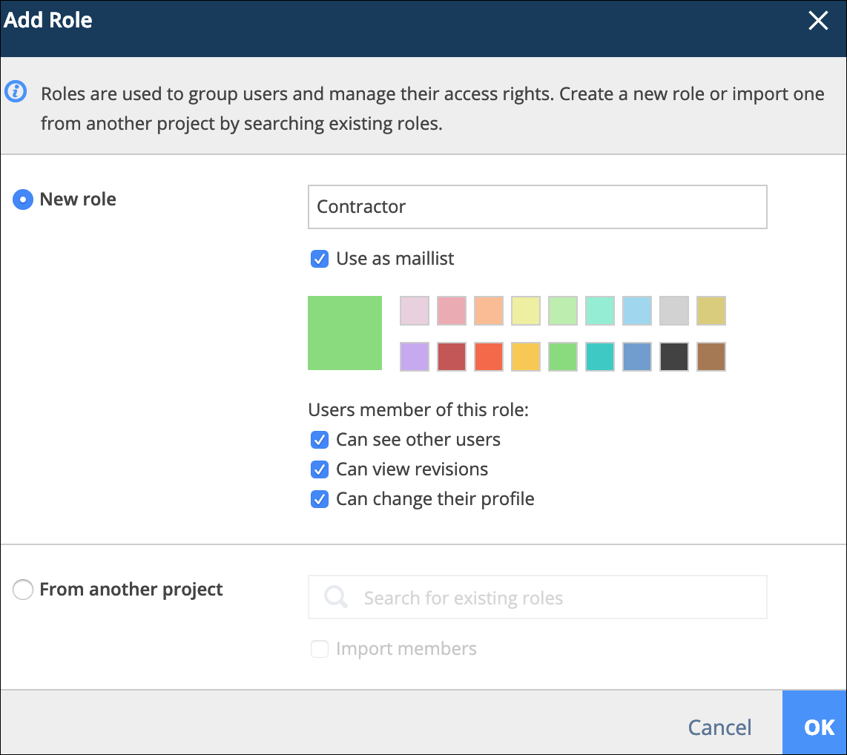Pick the peach color swatch
Image resolution: width=847 pixels, height=755 pixels.
coord(488,311)
